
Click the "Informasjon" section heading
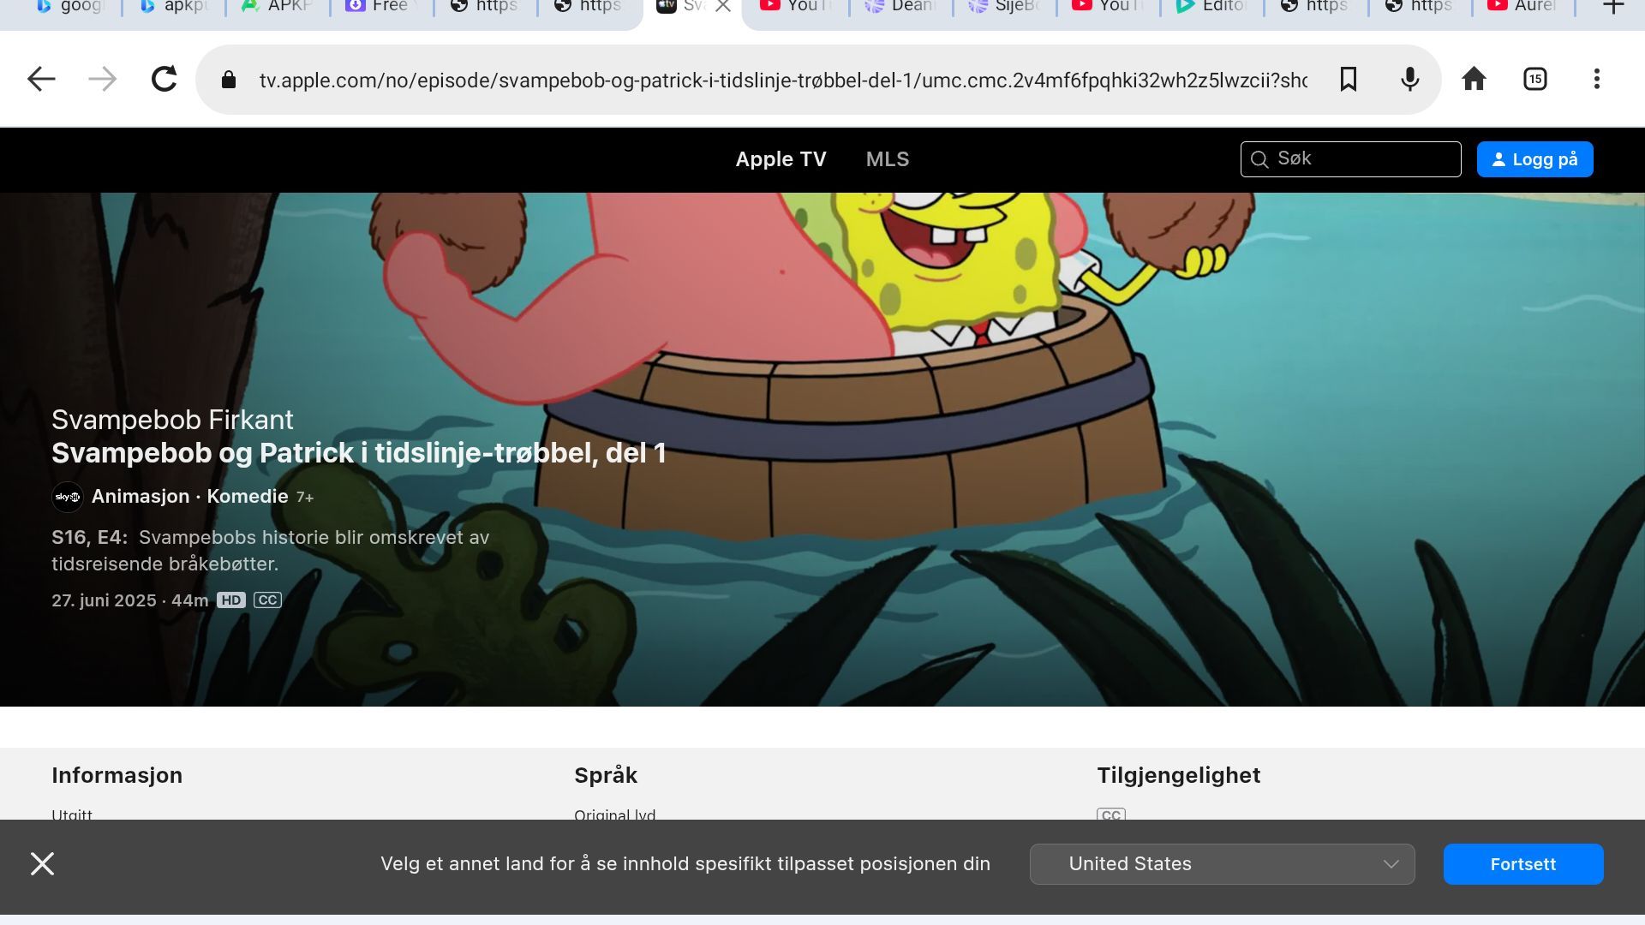[x=117, y=775]
